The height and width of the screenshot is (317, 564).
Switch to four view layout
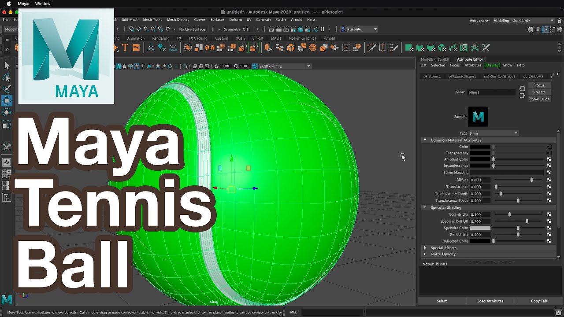click(7, 174)
